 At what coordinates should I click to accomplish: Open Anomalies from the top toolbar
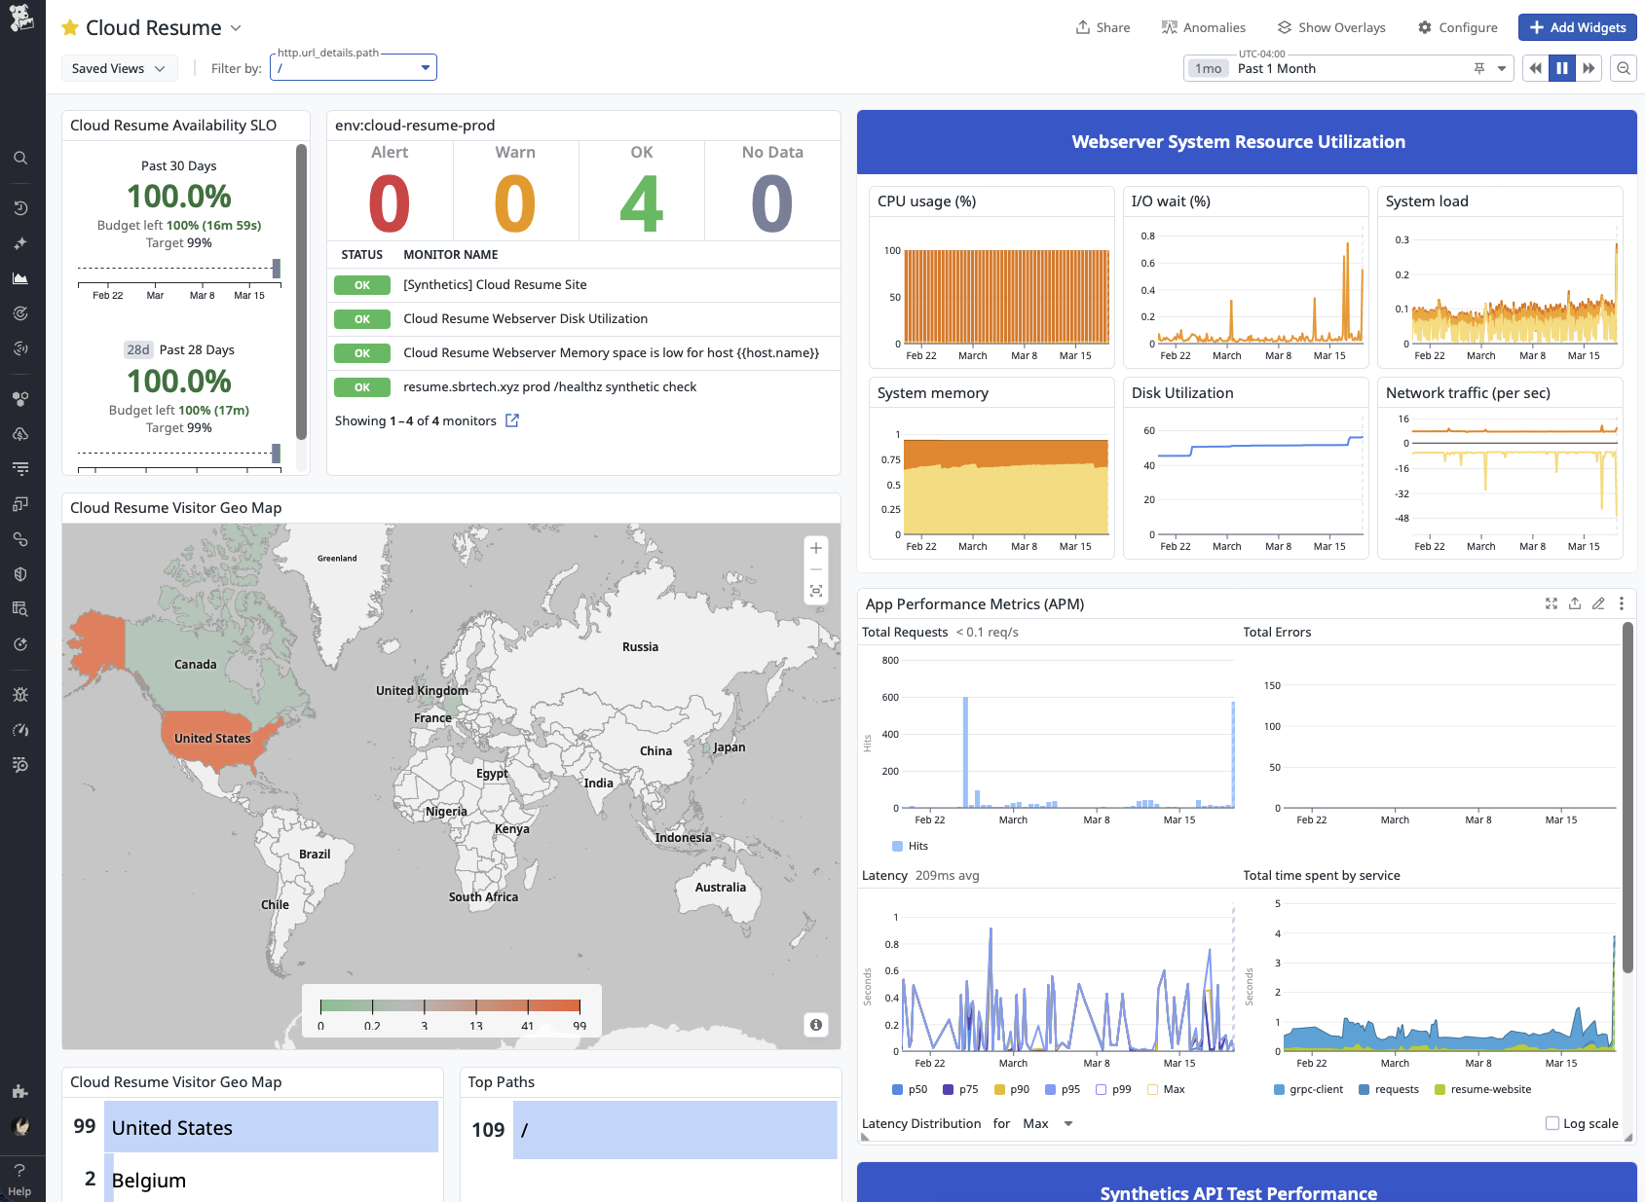coord(1204,27)
